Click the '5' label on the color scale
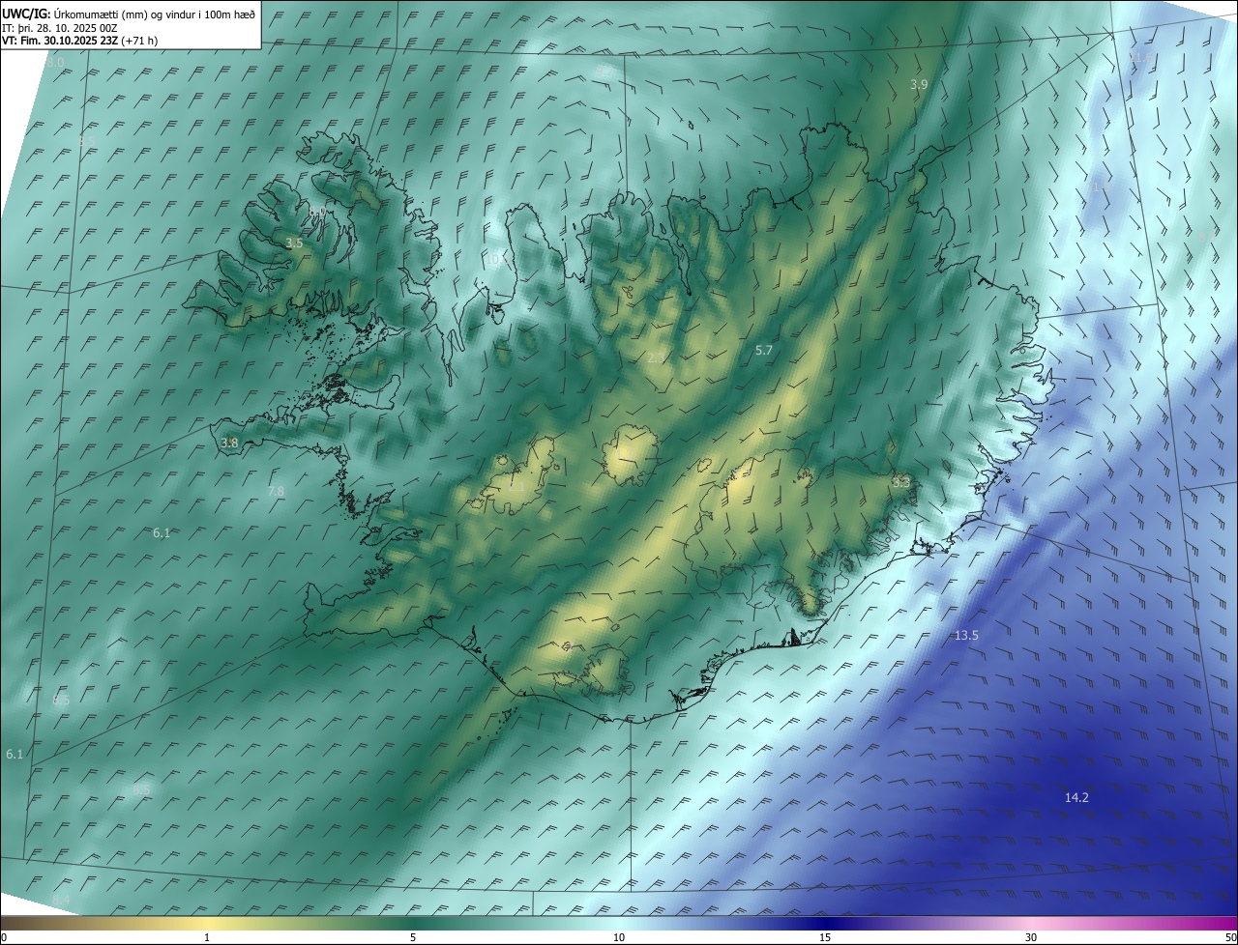Screen dimensions: 1238x945 413,937
